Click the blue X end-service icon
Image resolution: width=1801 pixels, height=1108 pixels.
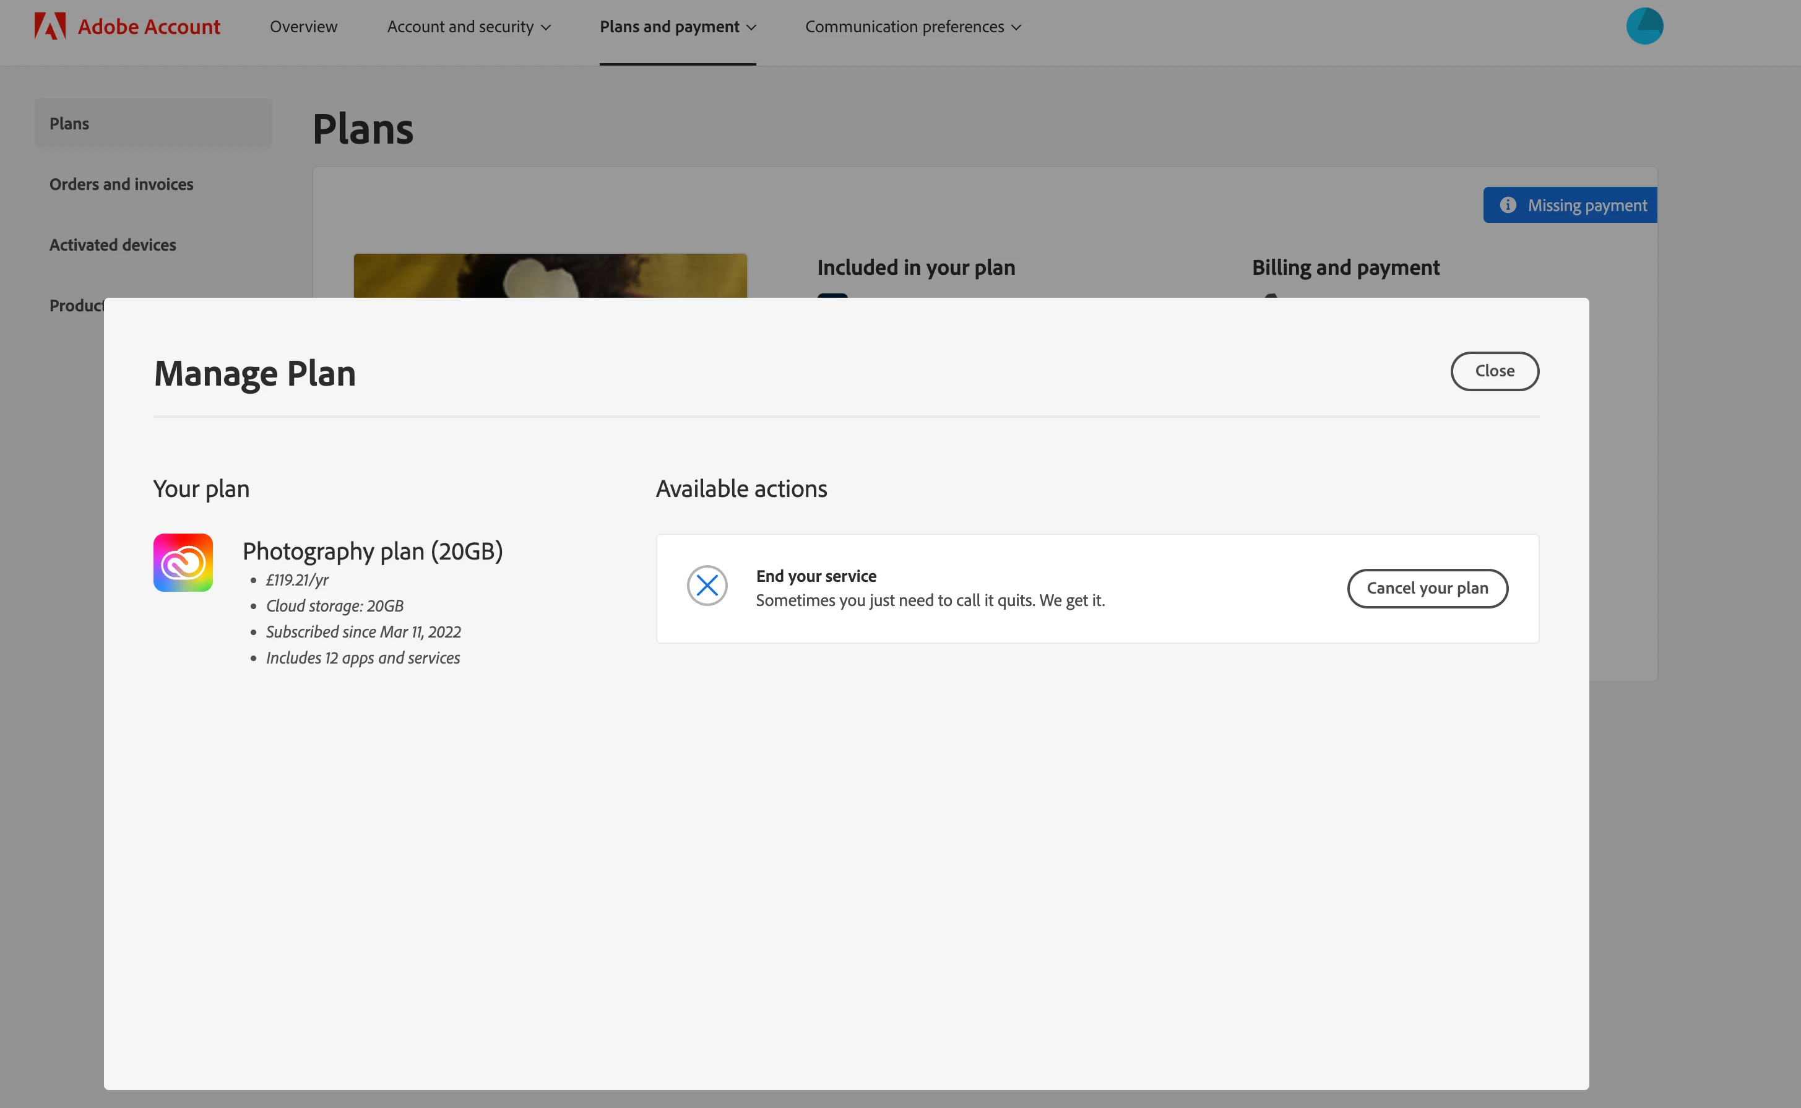click(706, 586)
